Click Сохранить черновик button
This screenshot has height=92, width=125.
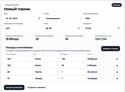(x=36, y=87)
